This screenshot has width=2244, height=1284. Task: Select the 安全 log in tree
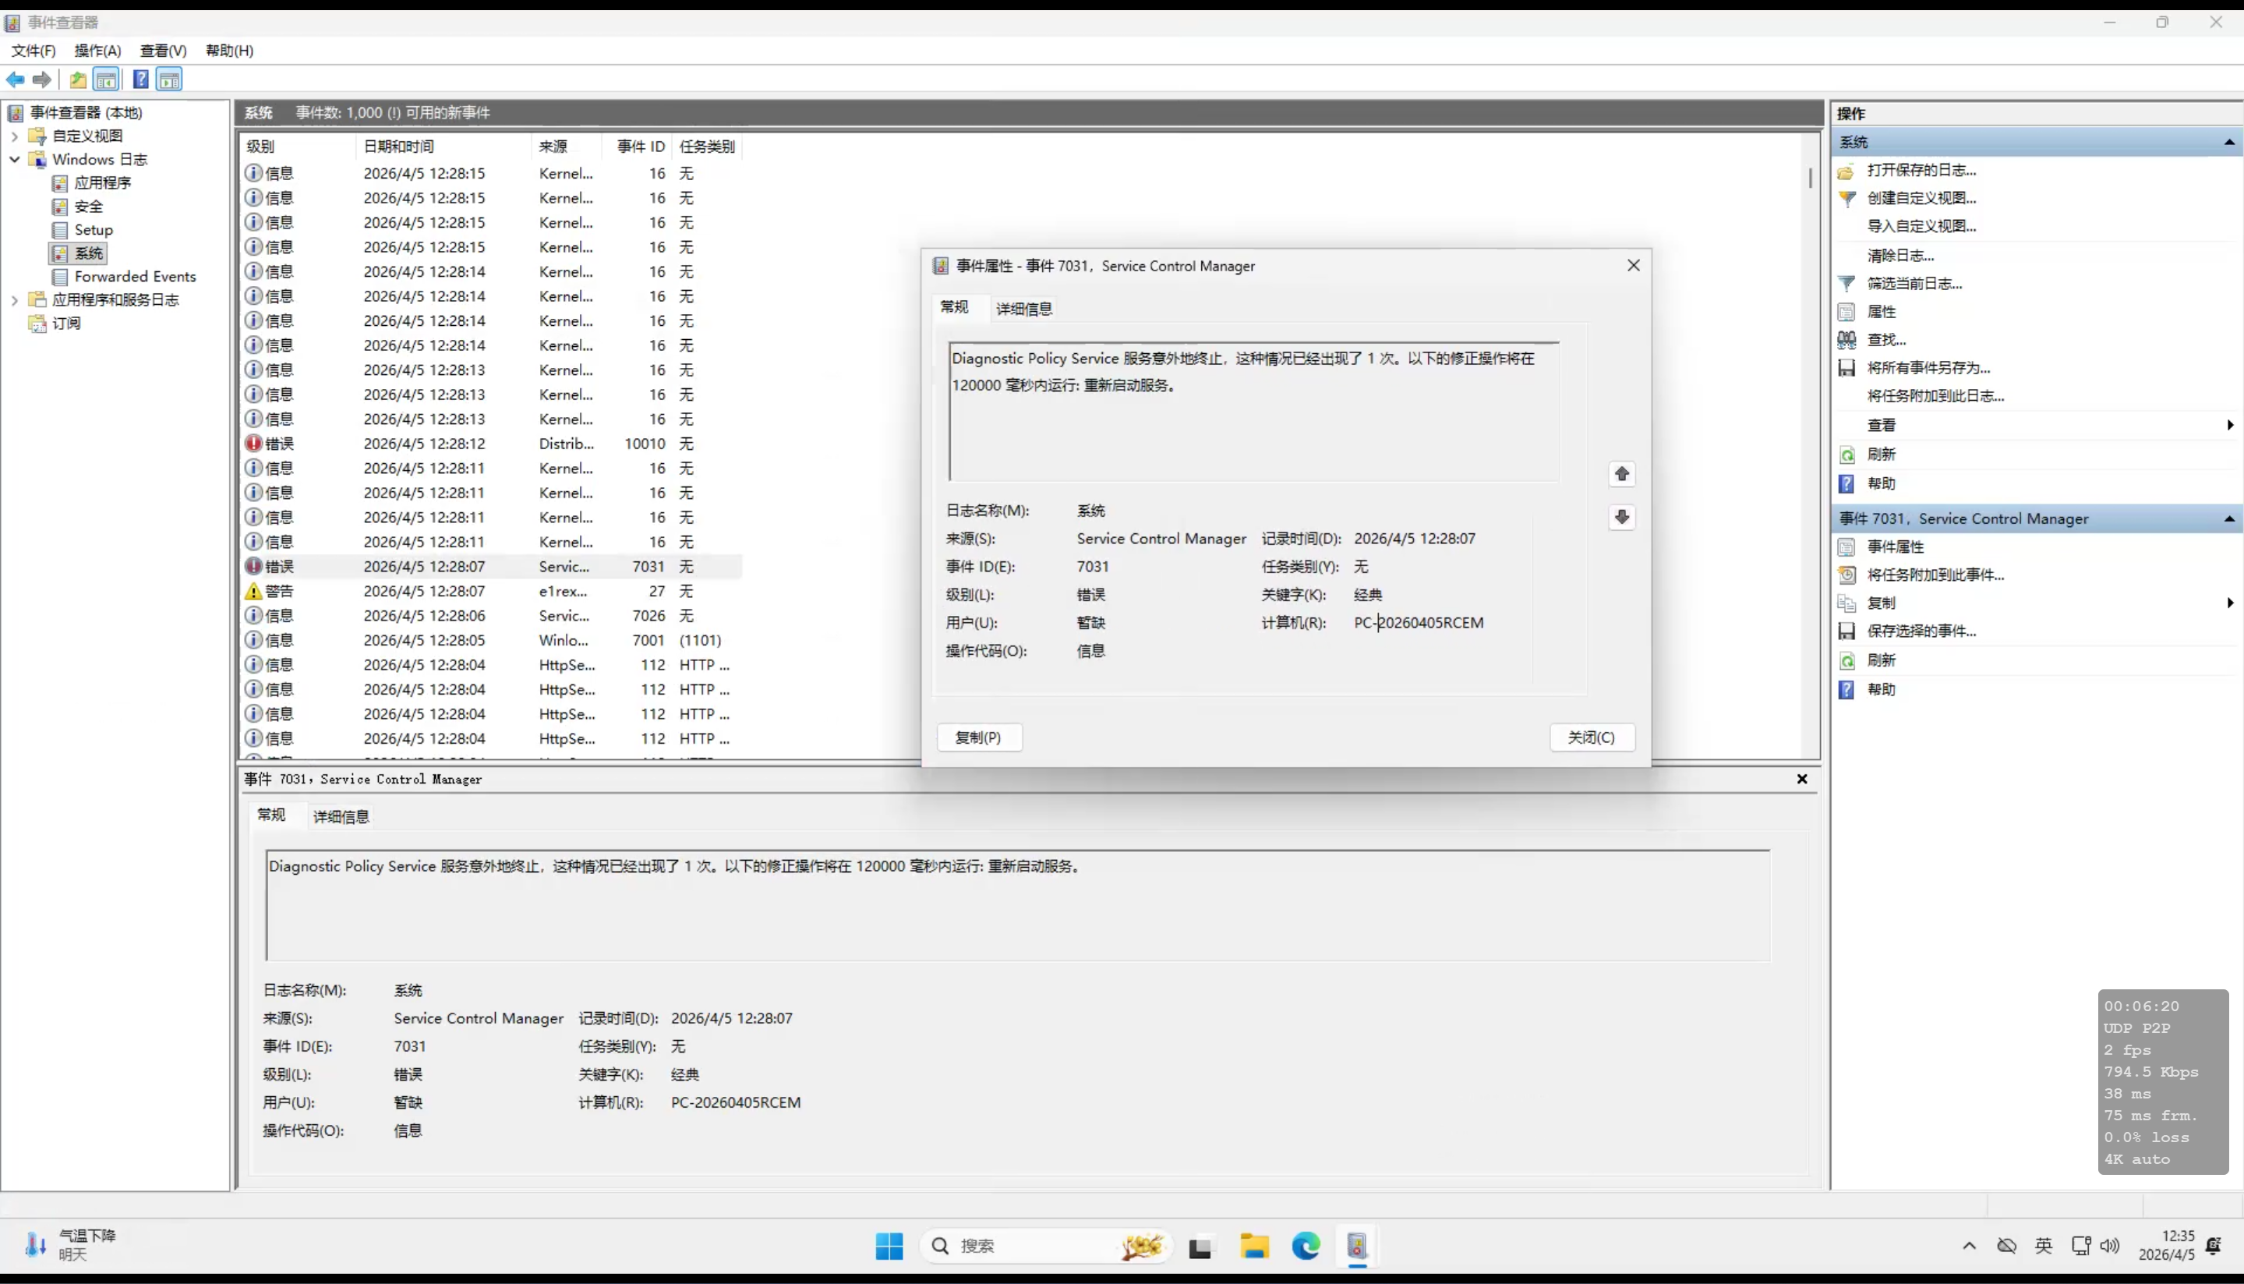(87, 207)
